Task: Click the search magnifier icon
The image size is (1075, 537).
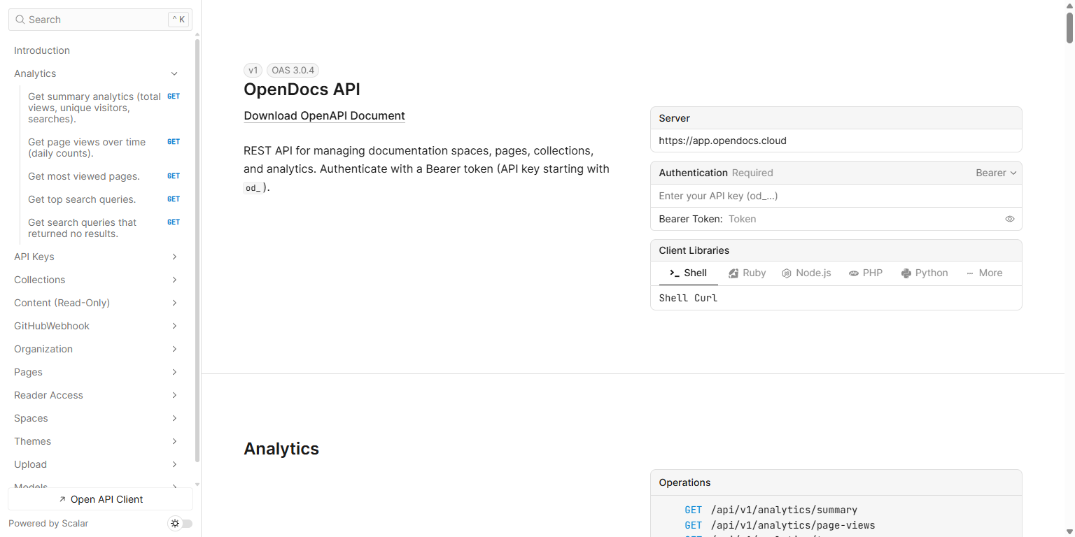Action: (20, 20)
